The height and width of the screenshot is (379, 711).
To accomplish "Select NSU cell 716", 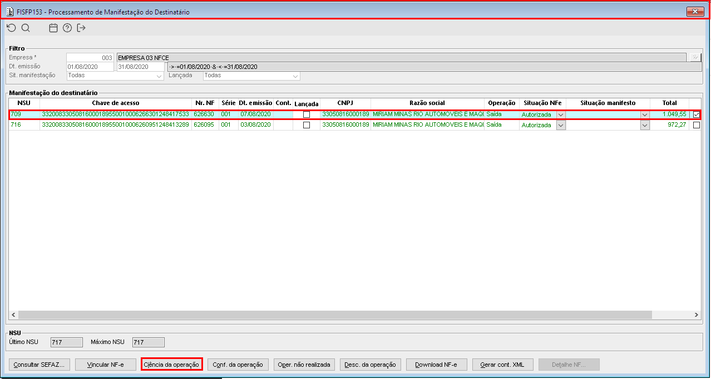I will click(x=24, y=125).
